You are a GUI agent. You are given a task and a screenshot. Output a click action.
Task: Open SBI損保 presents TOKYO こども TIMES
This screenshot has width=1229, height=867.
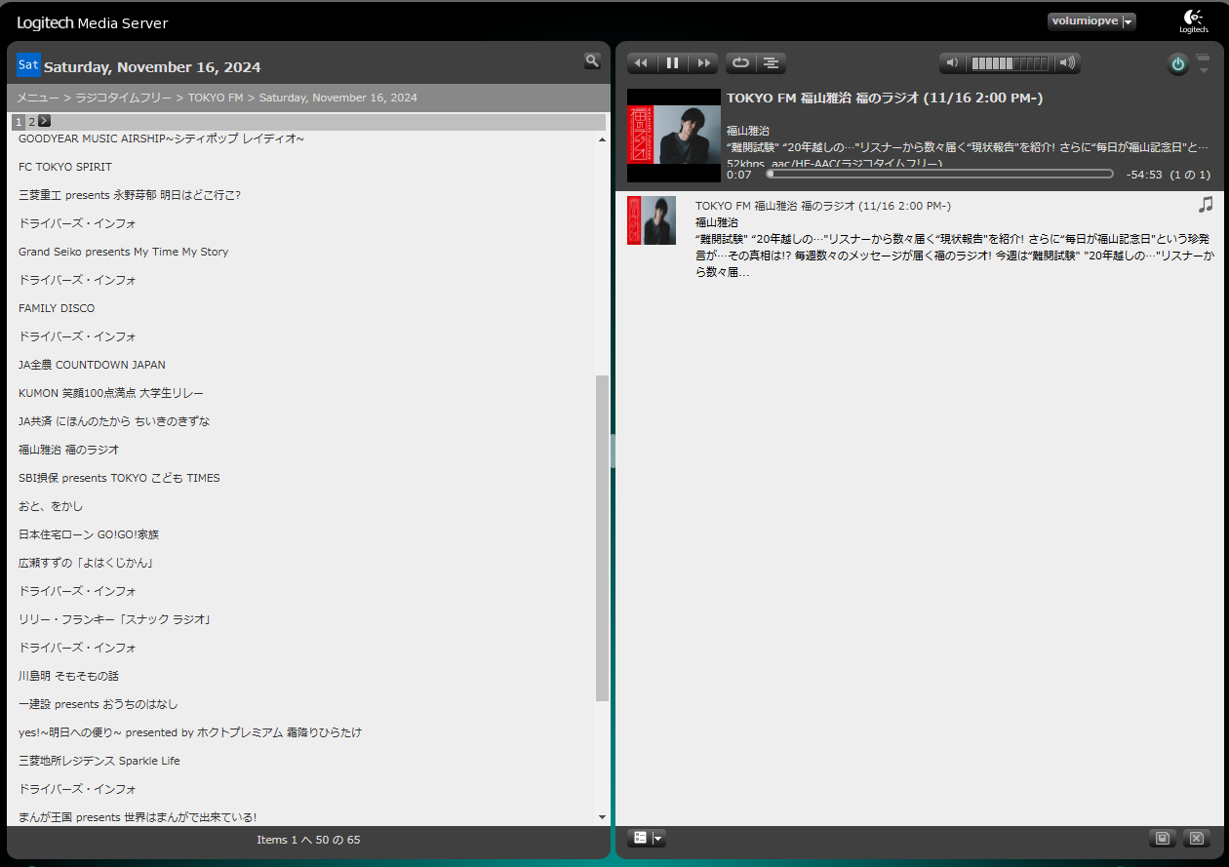pyautogui.click(x=119, y=478)
